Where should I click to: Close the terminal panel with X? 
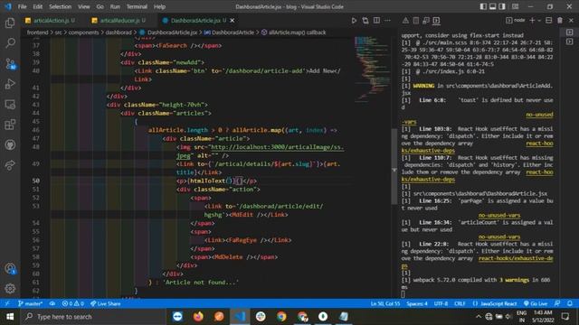coord(571,21)
